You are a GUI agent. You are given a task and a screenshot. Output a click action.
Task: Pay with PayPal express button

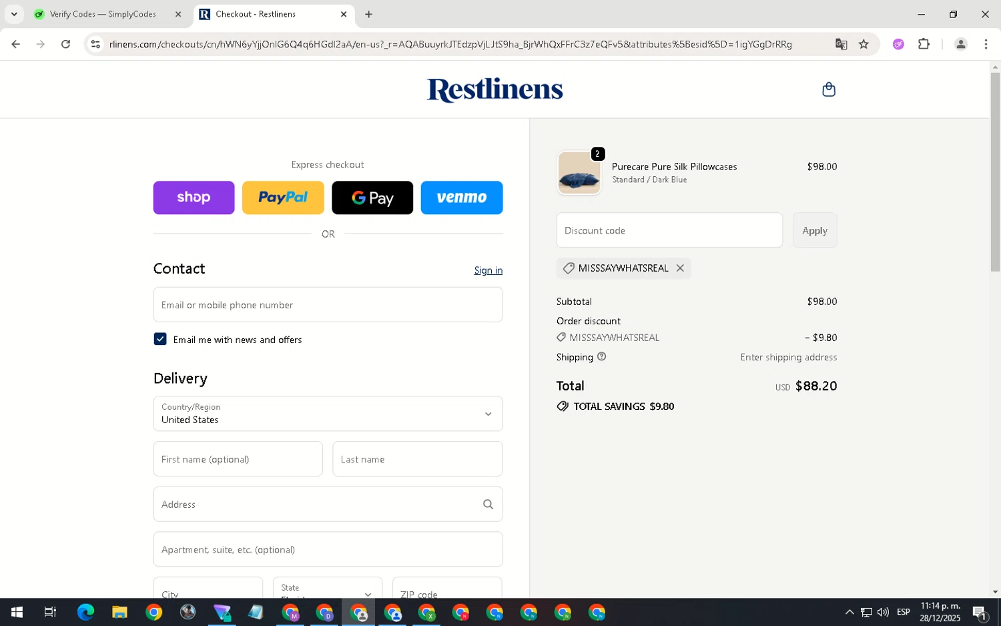[x=283, y=198]
